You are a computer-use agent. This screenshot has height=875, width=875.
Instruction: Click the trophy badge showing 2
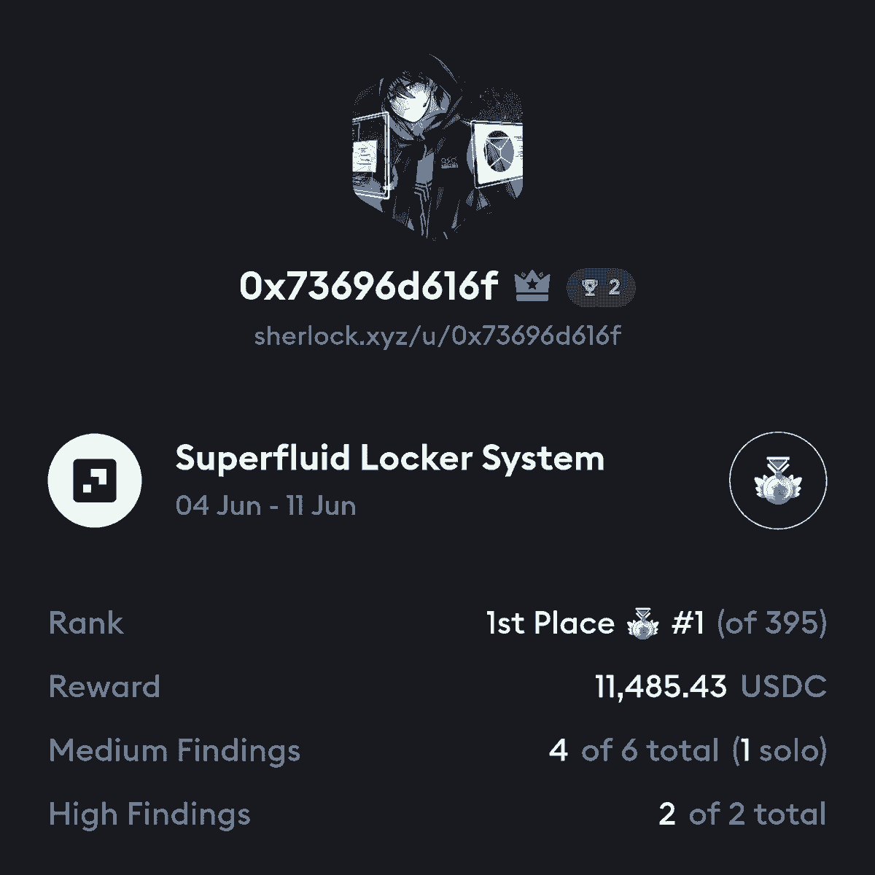coord(601,287)
